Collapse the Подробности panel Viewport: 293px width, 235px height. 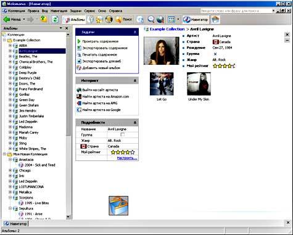[x=135, y=123]
